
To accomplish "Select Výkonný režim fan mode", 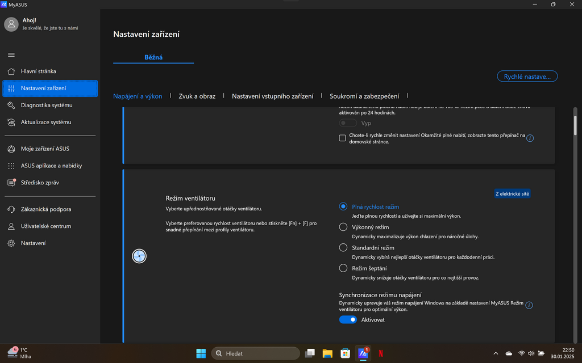I will coord(343,226).
